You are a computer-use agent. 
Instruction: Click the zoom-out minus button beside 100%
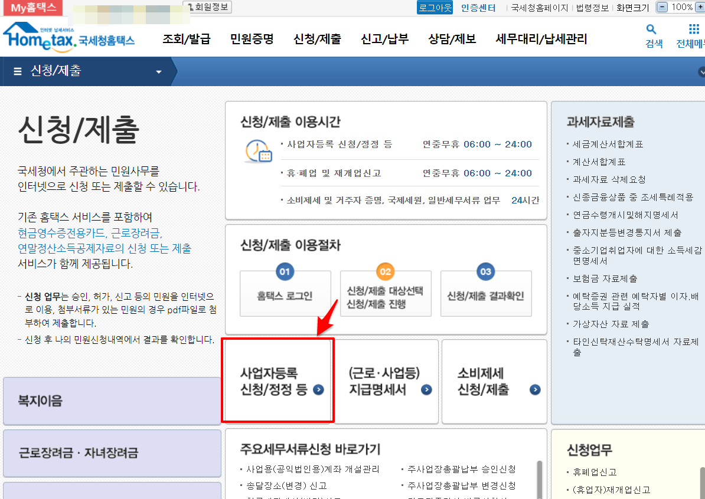coord(662,7)
